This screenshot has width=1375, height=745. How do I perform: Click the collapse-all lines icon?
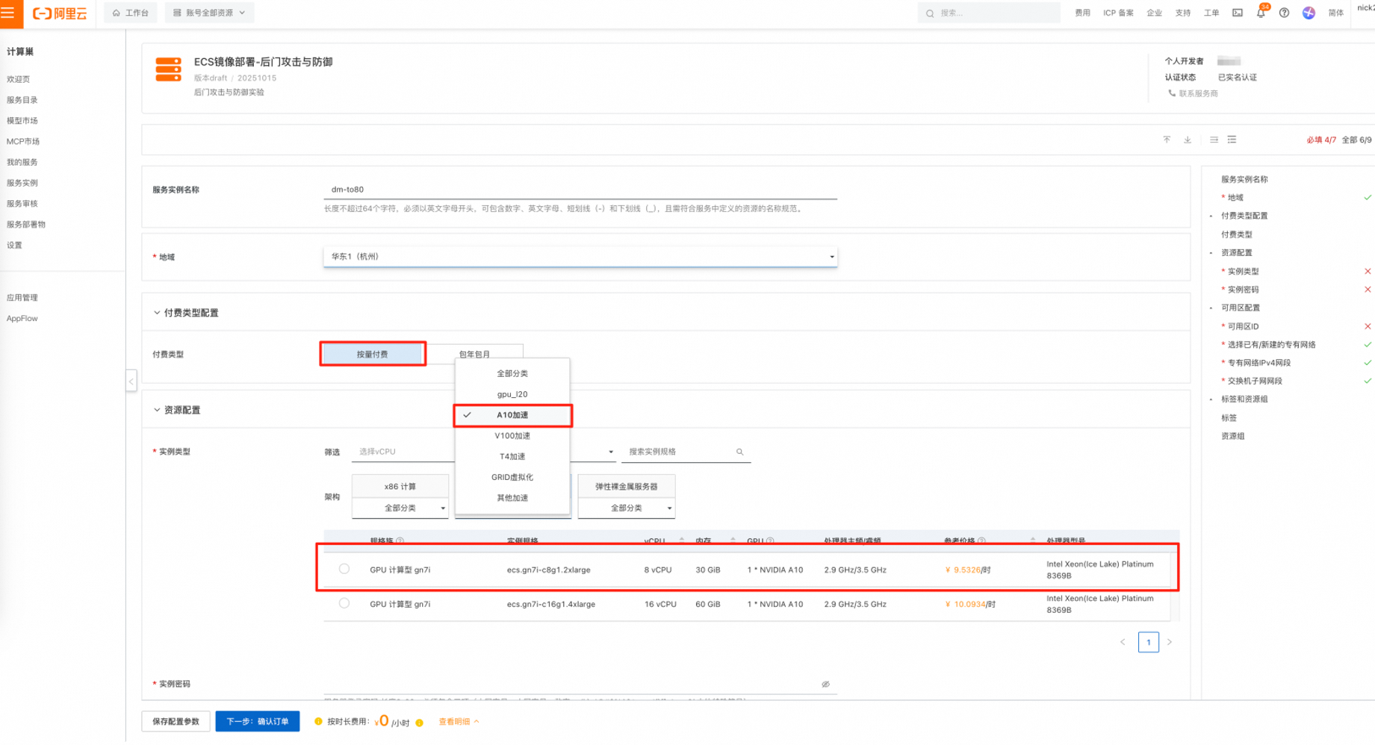[x=1214, y=140]
